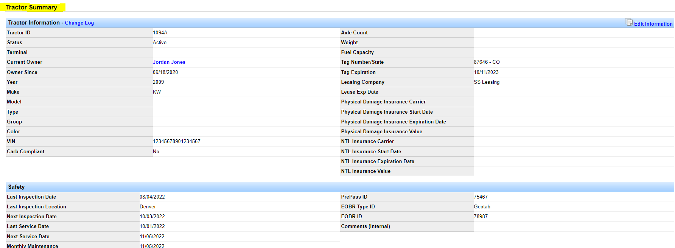Open the Edit Information link
The width and height of the screenshot is (675, 248).
pos(653,24)
